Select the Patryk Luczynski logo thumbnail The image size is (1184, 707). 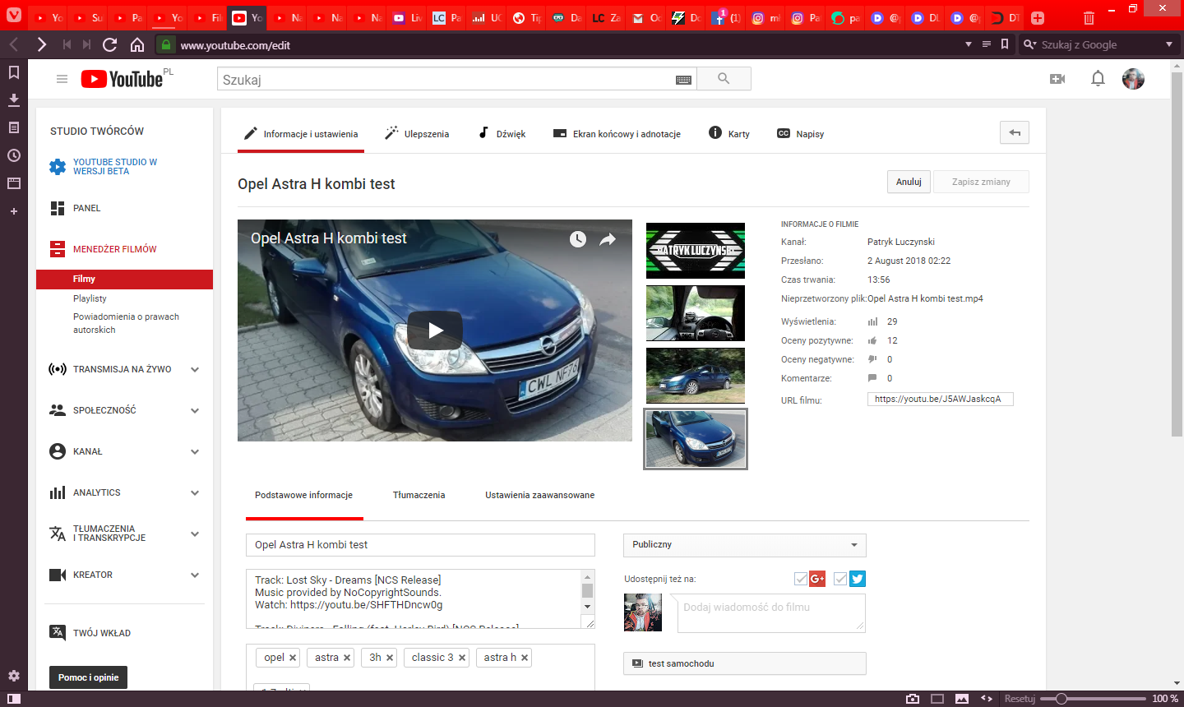[x=696, y=251]
